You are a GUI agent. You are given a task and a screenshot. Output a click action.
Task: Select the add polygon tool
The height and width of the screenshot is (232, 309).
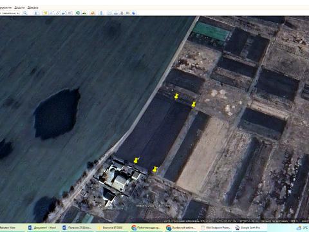coord(51,13)
